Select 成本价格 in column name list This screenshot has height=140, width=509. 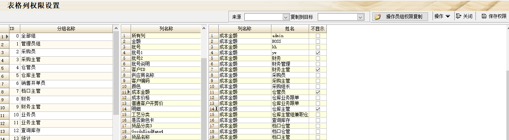[x=166, y=98]
